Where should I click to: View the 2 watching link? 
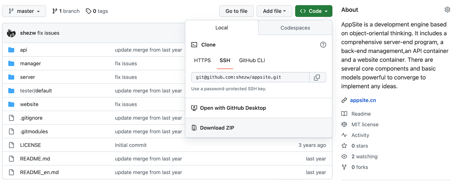pyautogui.click(x=364, y=157)
